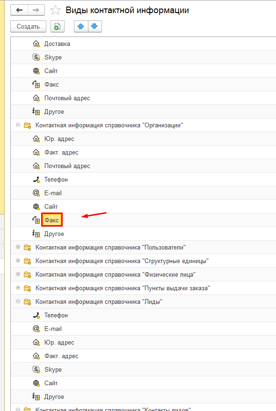Click the back navigation arrow
The width and height of the screenshot is (276, 411).
click(19, 10)
